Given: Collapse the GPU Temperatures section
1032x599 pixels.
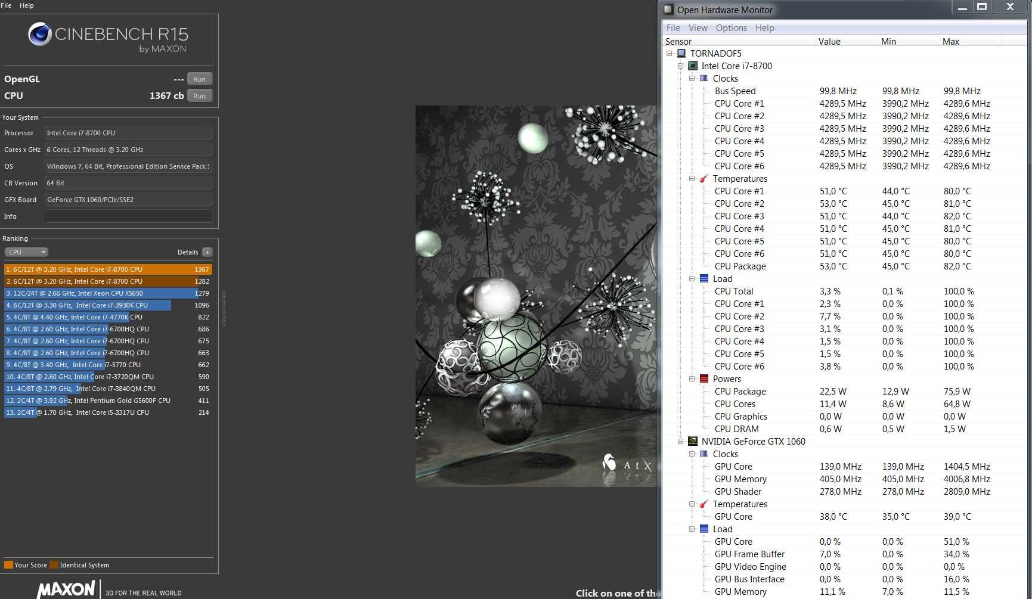Looking at the screenshot, I should point(692,504).
